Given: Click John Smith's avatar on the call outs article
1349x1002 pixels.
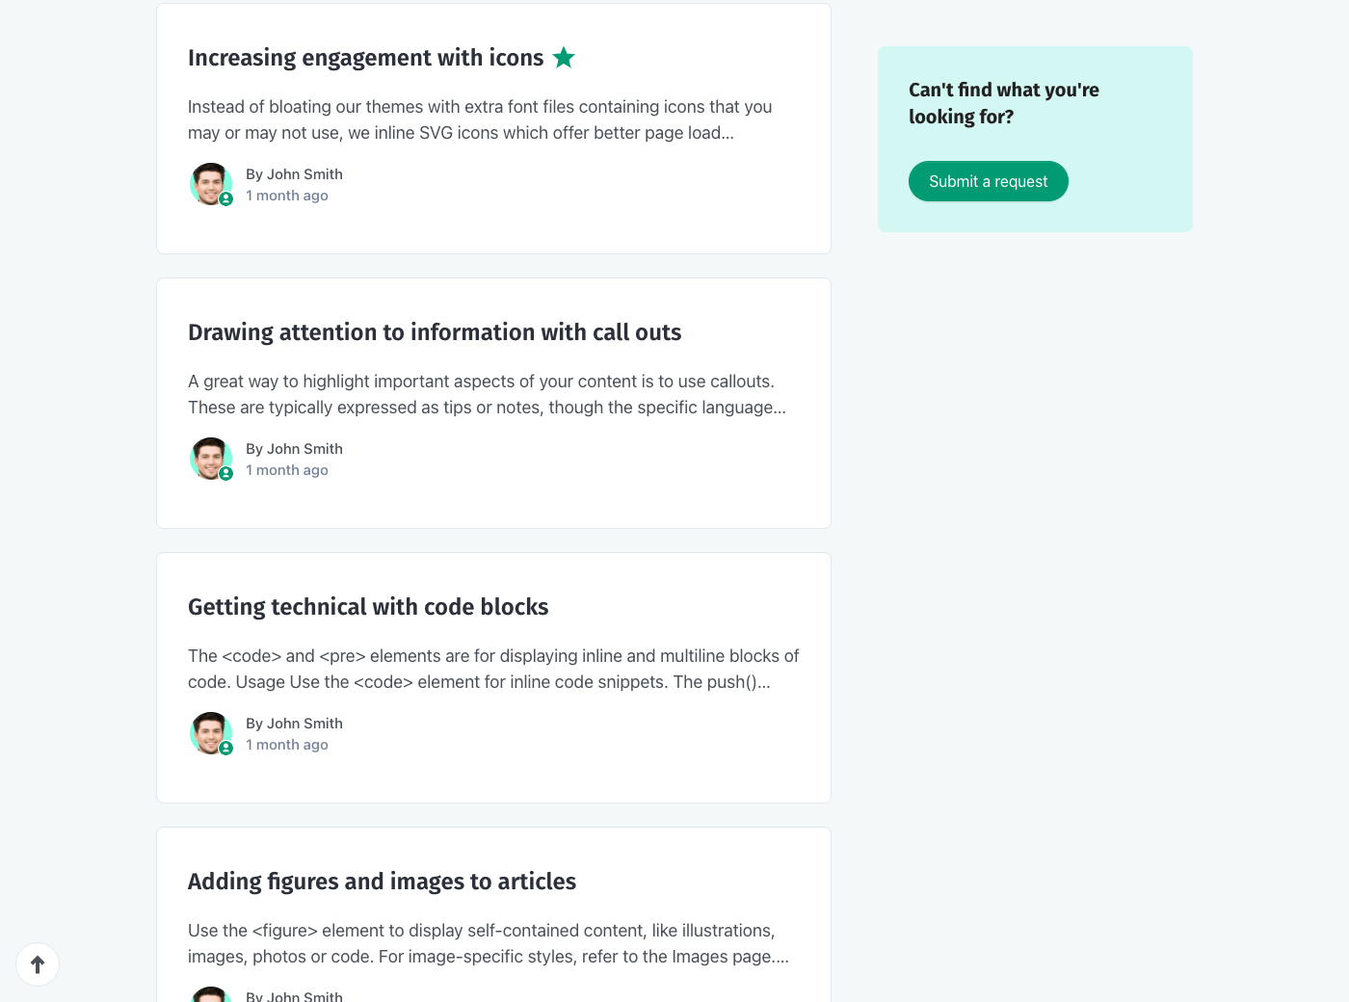Looking at the screenshot, I should coord(209,458).
